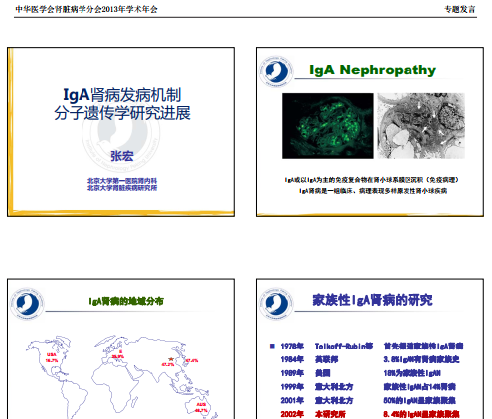Click the 1984年 row in the timeline list
The width and height of the screenshot is (492, 419).
pyautogui.click(x=370, y=359)
